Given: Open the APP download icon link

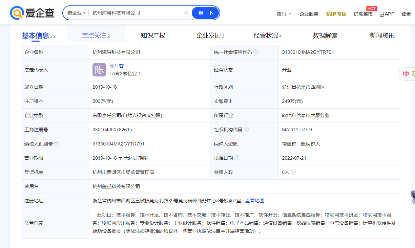Looking at the screenshot, I should [x=387, y=14].
